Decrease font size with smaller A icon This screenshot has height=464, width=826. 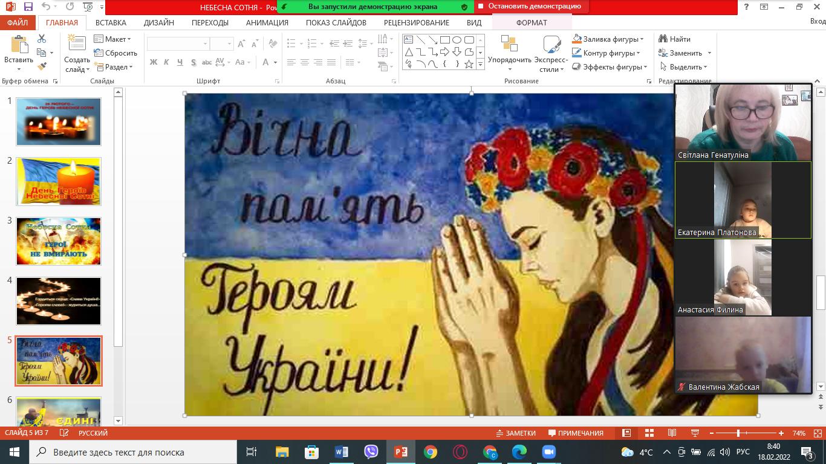[x=255, y=43]
